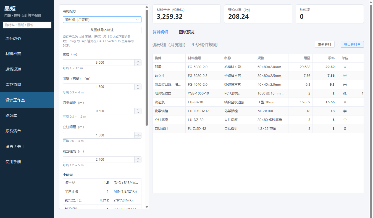The width and height of the screenshot is (373, 218).
Task: Increase the 前立柱高 value with up arrow
Action: pos(138,158)
